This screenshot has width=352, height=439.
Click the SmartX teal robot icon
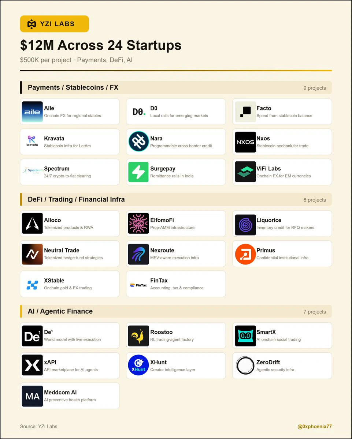tap(245, 335)
